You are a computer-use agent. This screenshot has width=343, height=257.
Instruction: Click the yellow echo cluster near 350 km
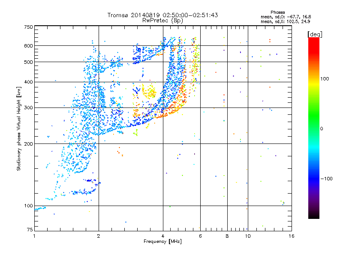coord(150,92)
